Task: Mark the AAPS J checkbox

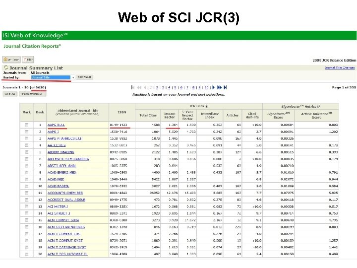Action: pyautogui.click(x=27, y=132)
